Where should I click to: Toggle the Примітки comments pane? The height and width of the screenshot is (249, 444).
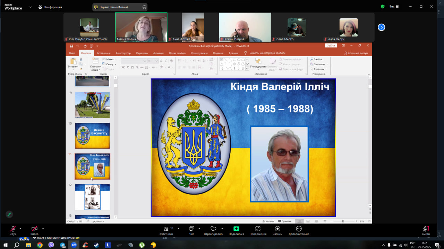(285, 221)
